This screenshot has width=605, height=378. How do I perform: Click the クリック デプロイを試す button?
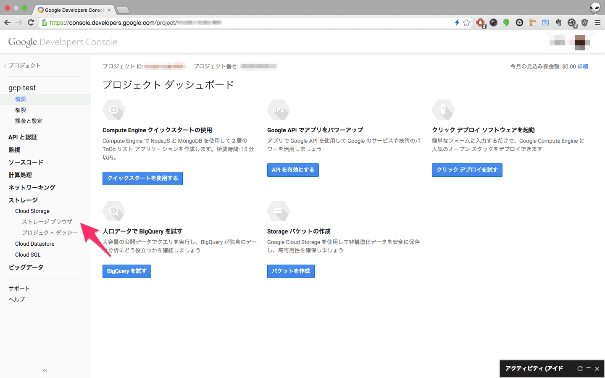[467, 170]
